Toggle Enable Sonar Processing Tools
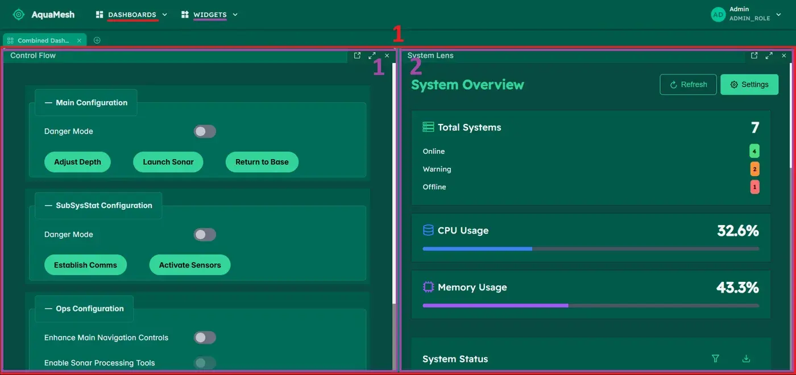This screenshot has width=796, height=375. coord(205,363)
